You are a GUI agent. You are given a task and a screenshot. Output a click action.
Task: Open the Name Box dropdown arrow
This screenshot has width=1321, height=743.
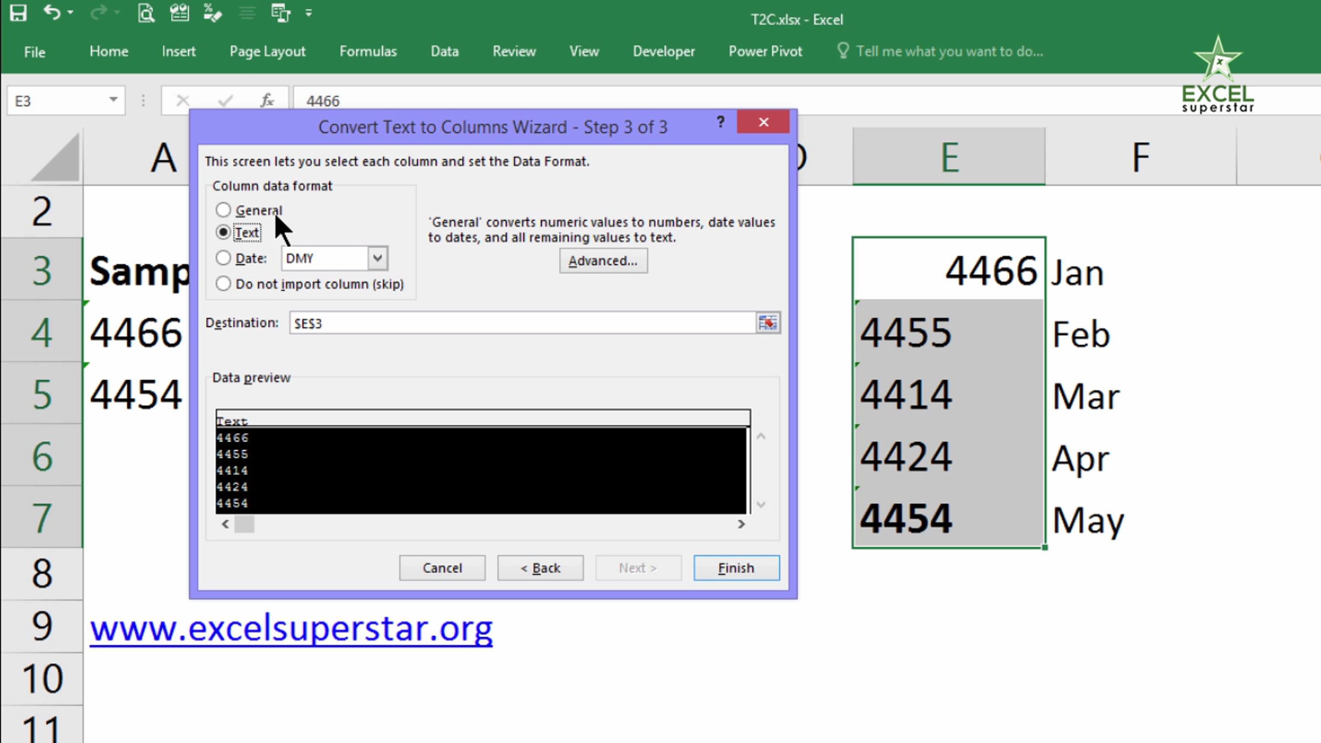pos(113,100)
